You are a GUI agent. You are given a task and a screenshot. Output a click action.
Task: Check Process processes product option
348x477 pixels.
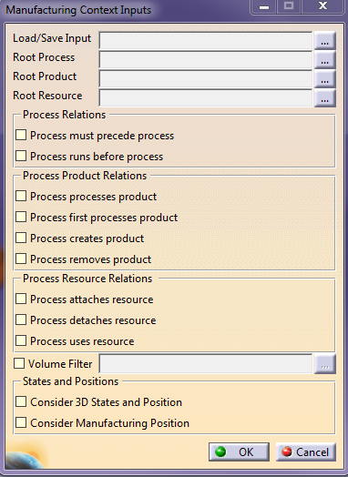21,196
